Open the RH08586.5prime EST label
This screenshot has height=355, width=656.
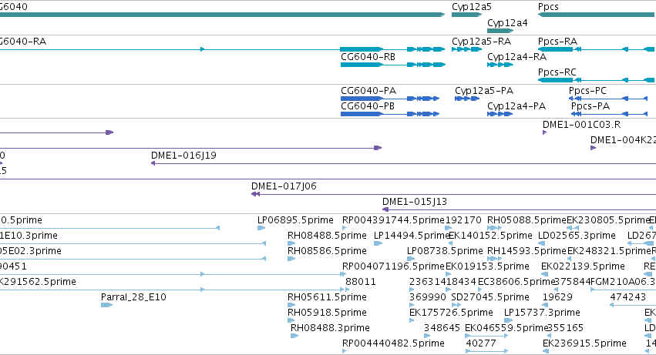(327, 251)
